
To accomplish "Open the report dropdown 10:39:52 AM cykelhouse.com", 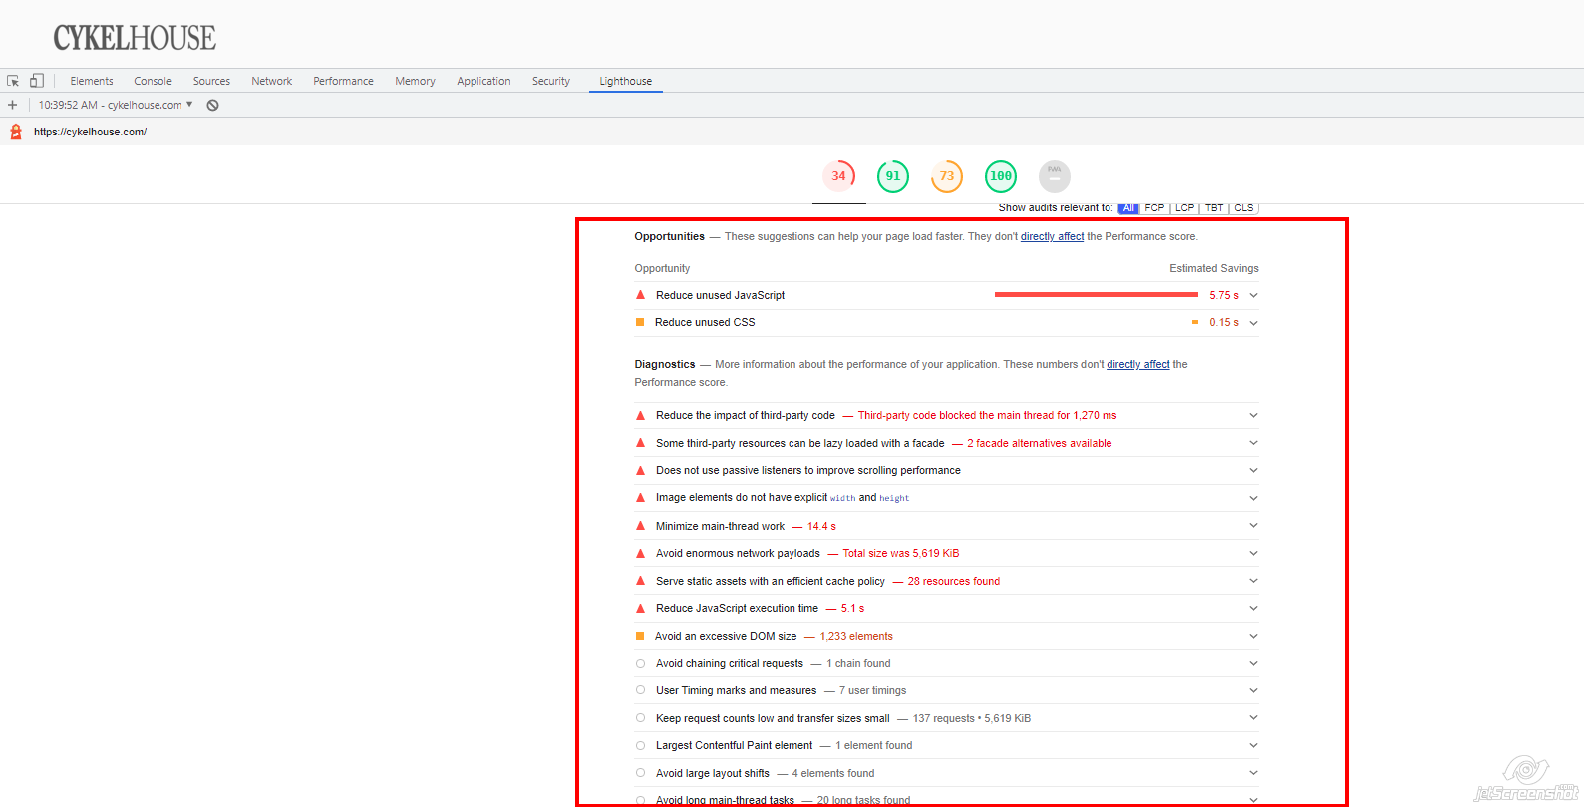I will (x=116, y=105).
